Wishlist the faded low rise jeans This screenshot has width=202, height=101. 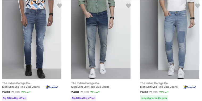(x=128, y=6)
